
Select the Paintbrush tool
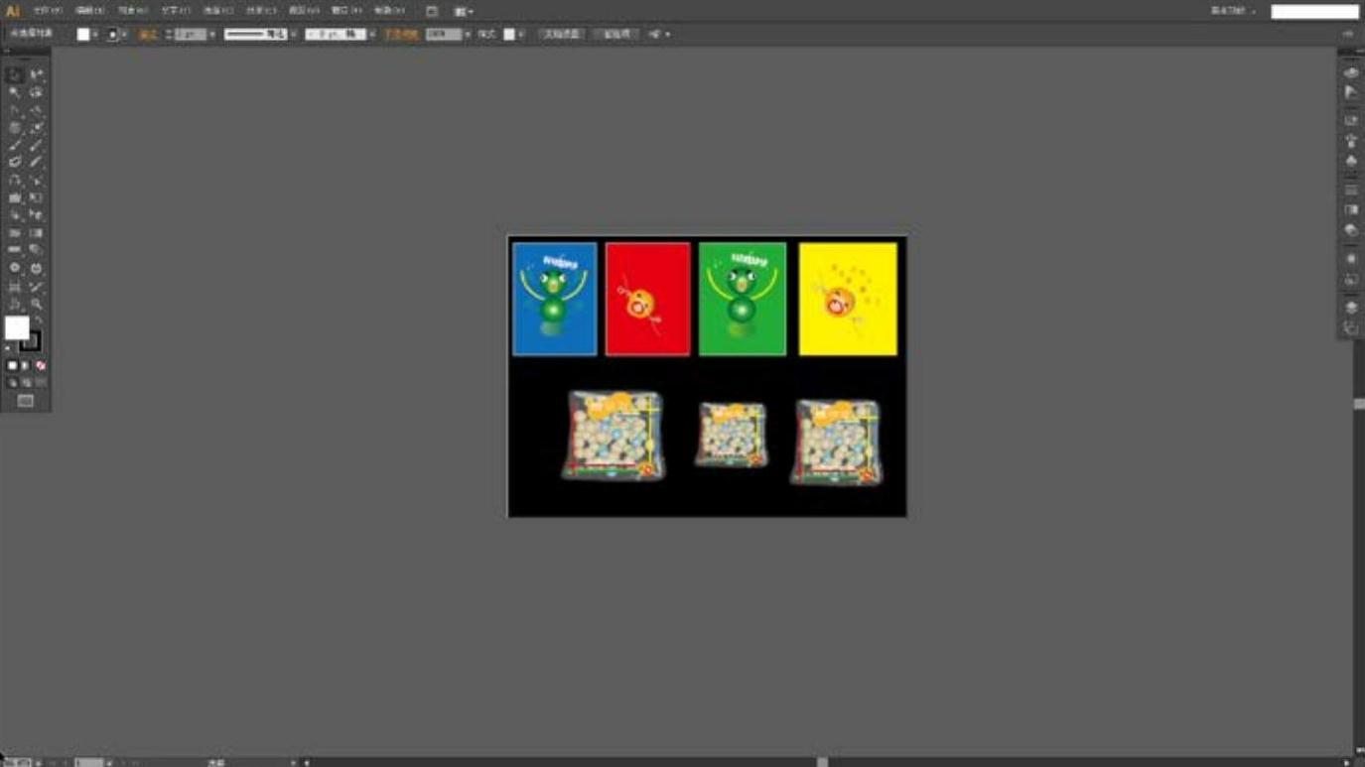15,145
